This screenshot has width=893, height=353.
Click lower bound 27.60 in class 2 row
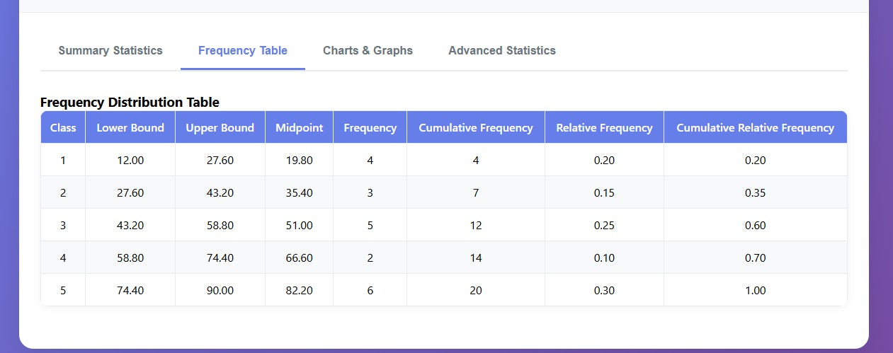click(x=130, y=193)
